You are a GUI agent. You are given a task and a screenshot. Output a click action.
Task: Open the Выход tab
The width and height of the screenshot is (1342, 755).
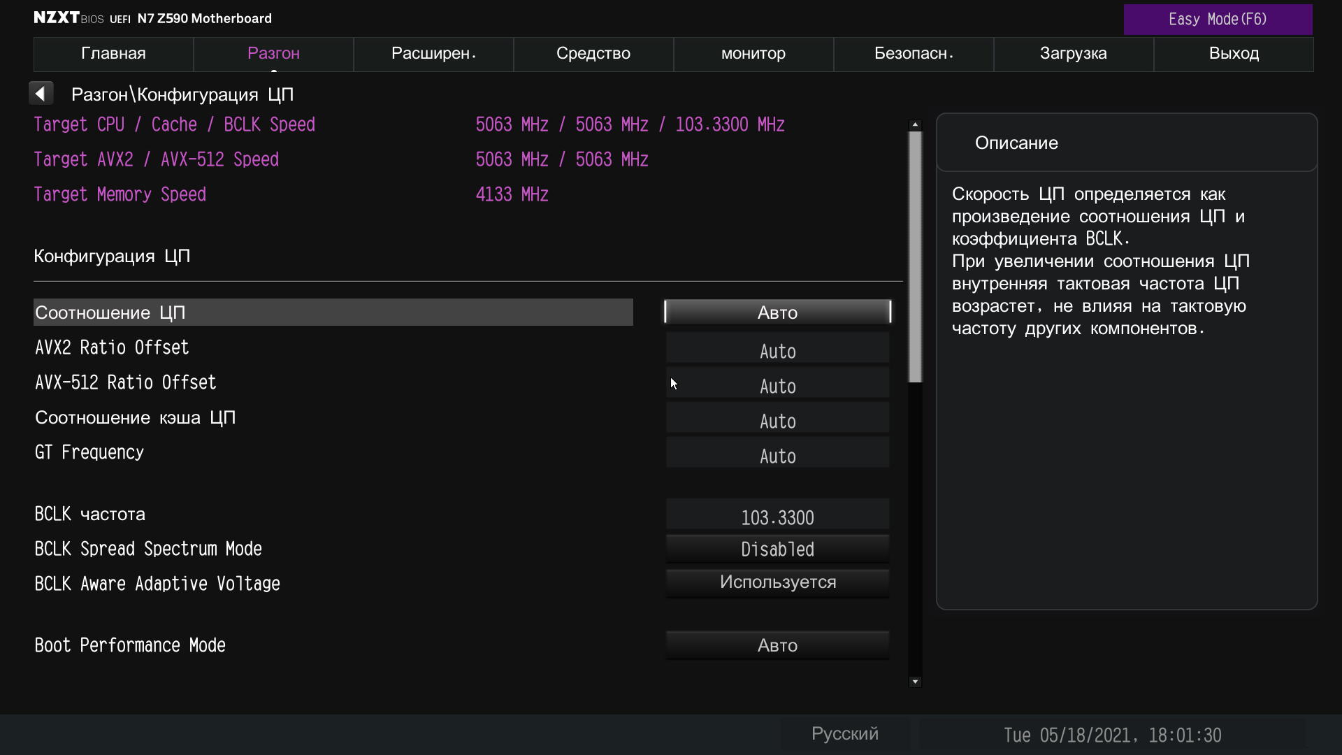point(1234,54)
